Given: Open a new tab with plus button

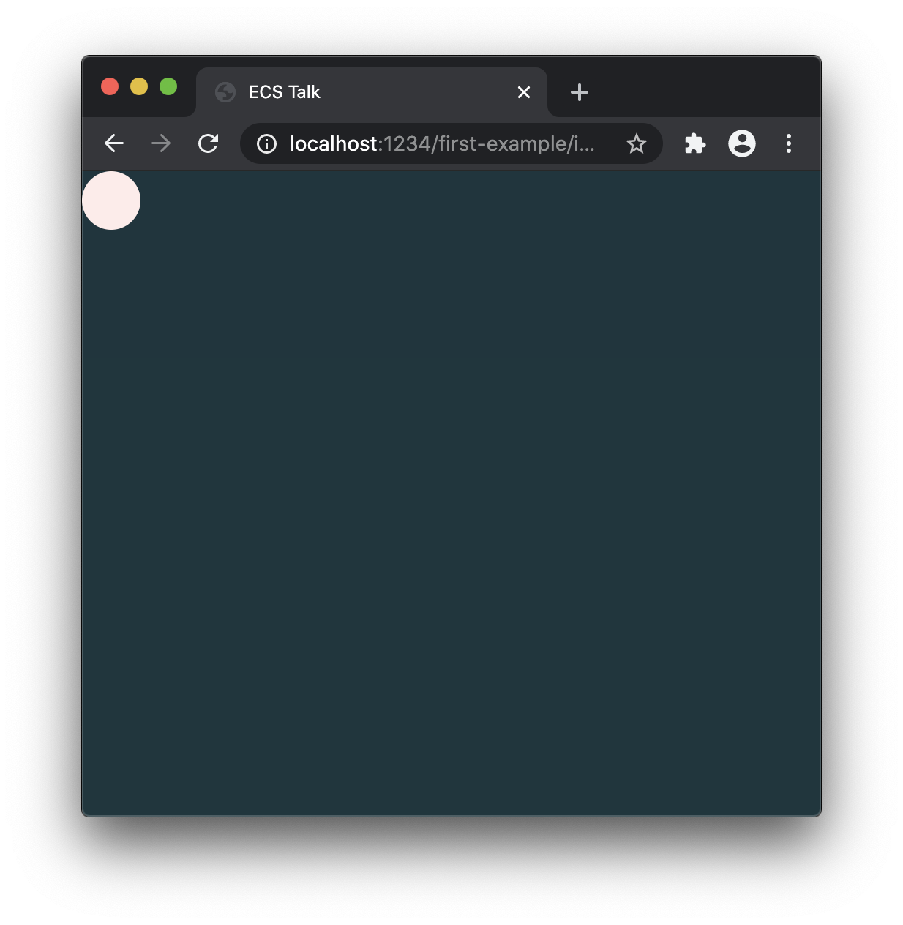Looking at the screenshot, I should pos(580,92).
